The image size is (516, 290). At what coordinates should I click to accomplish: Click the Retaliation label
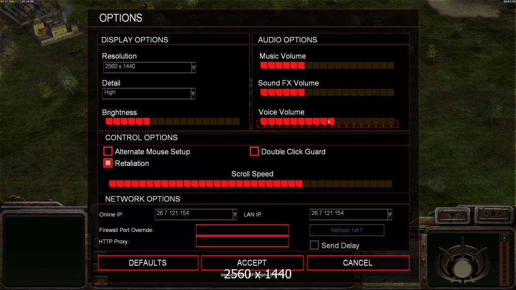tap(132, 163)
